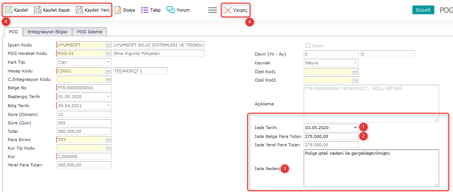Open the Yorum comments icon
The width and height of the screenshot is (453, 192).
pos(171,10)
